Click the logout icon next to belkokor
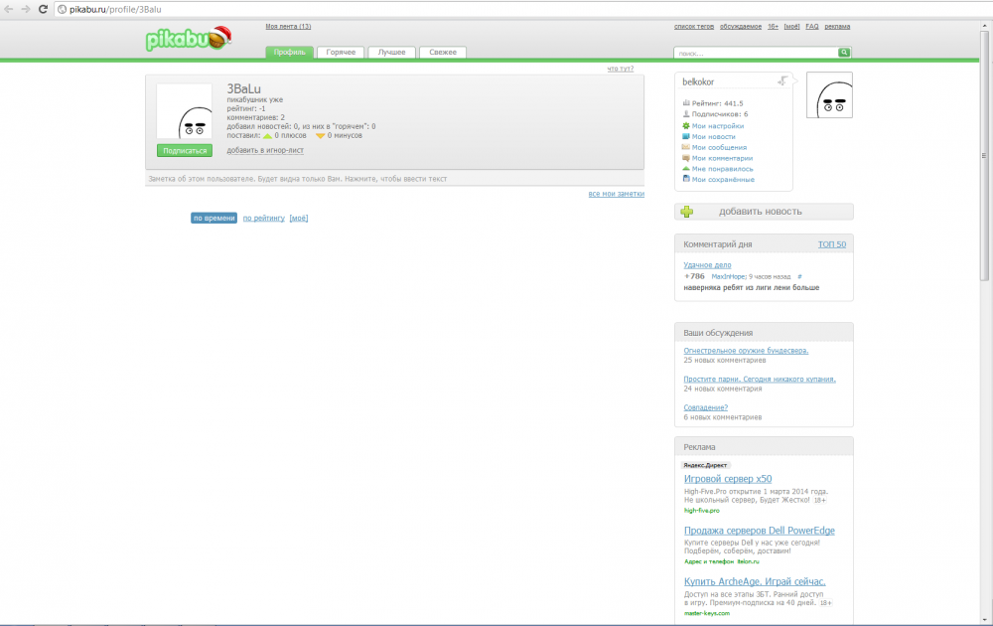993x626 pixels. [x=782, y=81]
